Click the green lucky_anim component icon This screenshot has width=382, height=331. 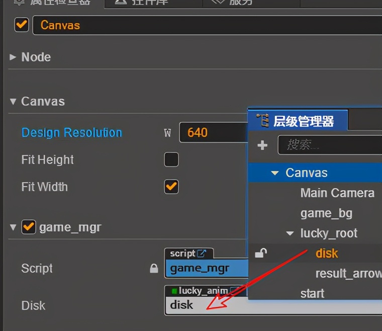click(174, 291)
